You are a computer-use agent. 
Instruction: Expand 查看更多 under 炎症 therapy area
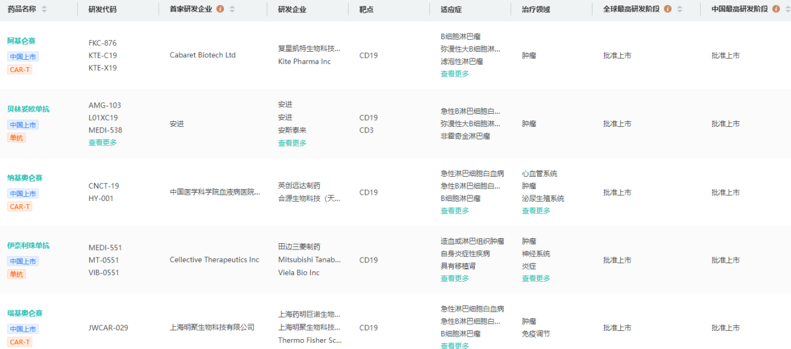pyautogui.click(x=536, y=279)
